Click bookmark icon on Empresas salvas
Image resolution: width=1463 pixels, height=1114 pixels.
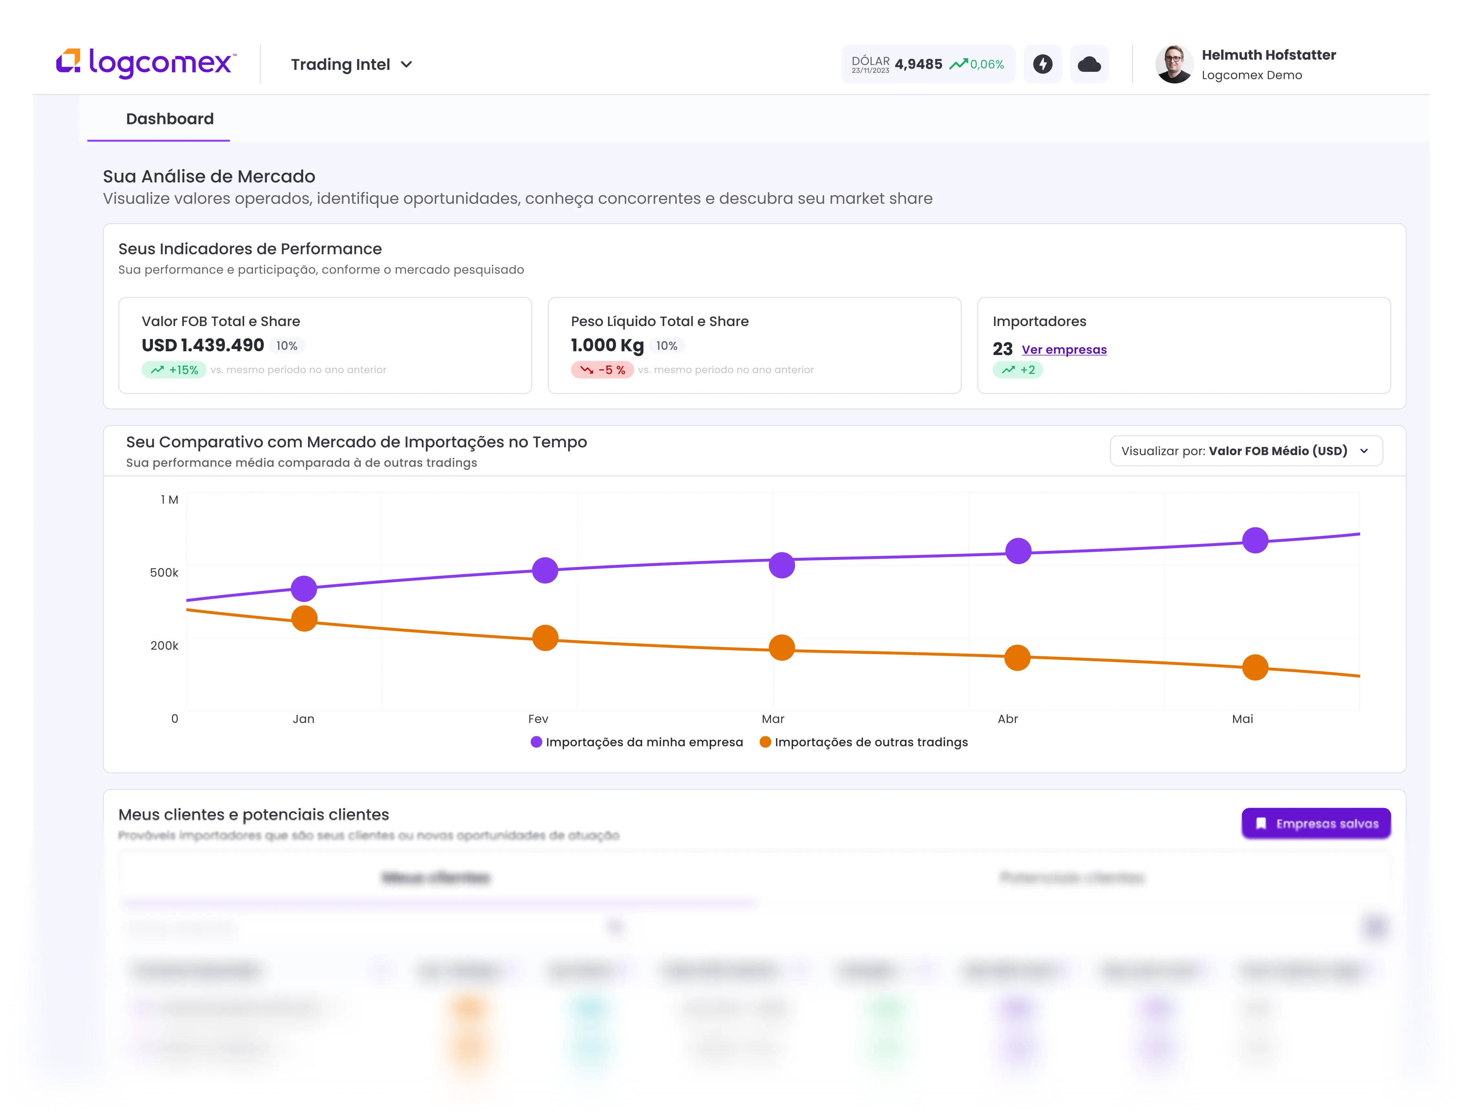click(x=1261, y=824)
